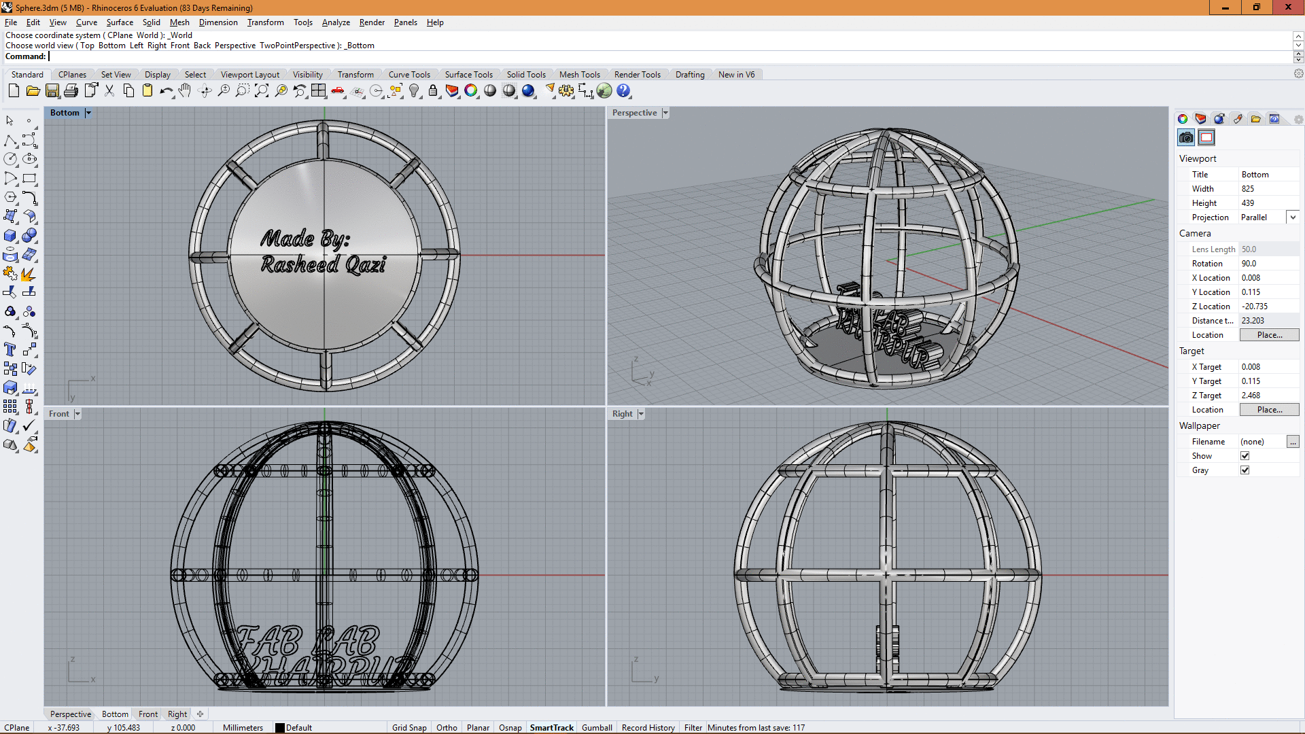Viewport: 1305px width, 734px height.
Task: Toggle Ortho mode in status bar
Action: [x=447, y=727]
